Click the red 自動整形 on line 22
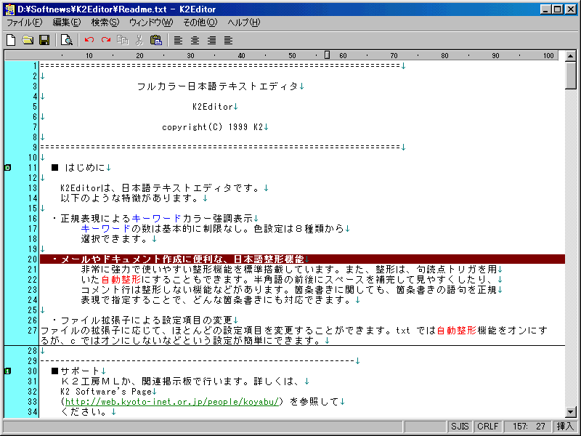Image resolution: width=581 pixels, height=436 pixels. coord(121,280)
